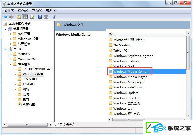The height and width of the screenshot is (135, 193).
Task: Click the 设置 column header
Action: pos(147,34)
